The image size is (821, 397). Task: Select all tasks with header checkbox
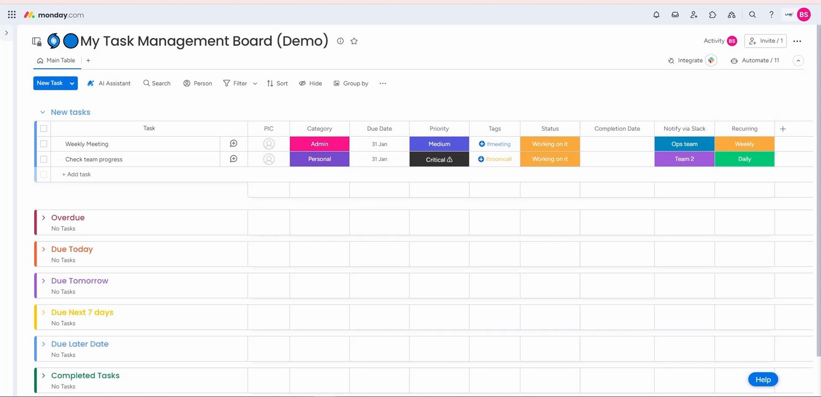(x=44, y=128)
